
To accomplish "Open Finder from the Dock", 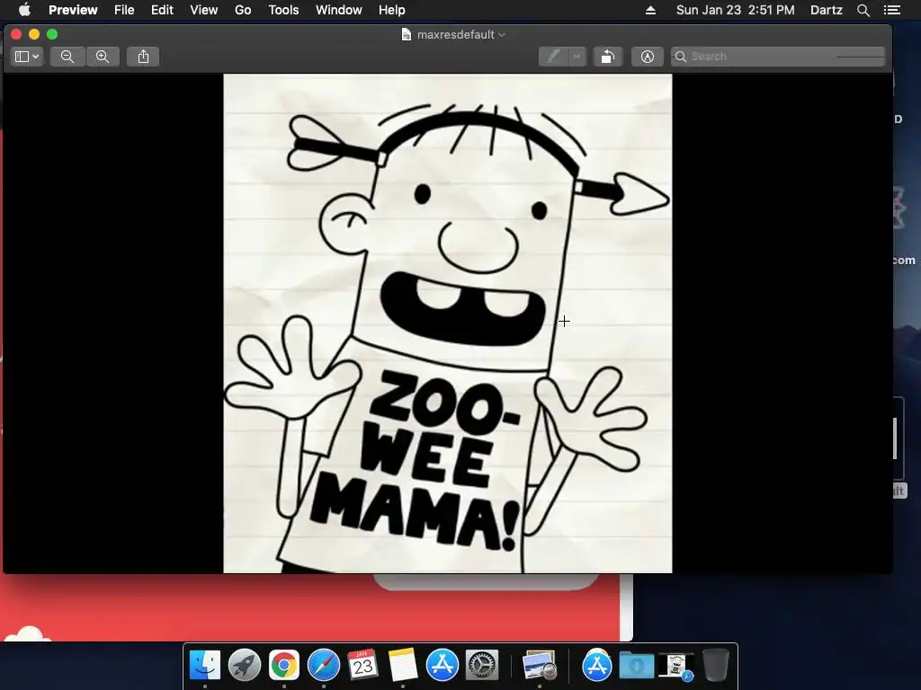I will pos(204,666).
